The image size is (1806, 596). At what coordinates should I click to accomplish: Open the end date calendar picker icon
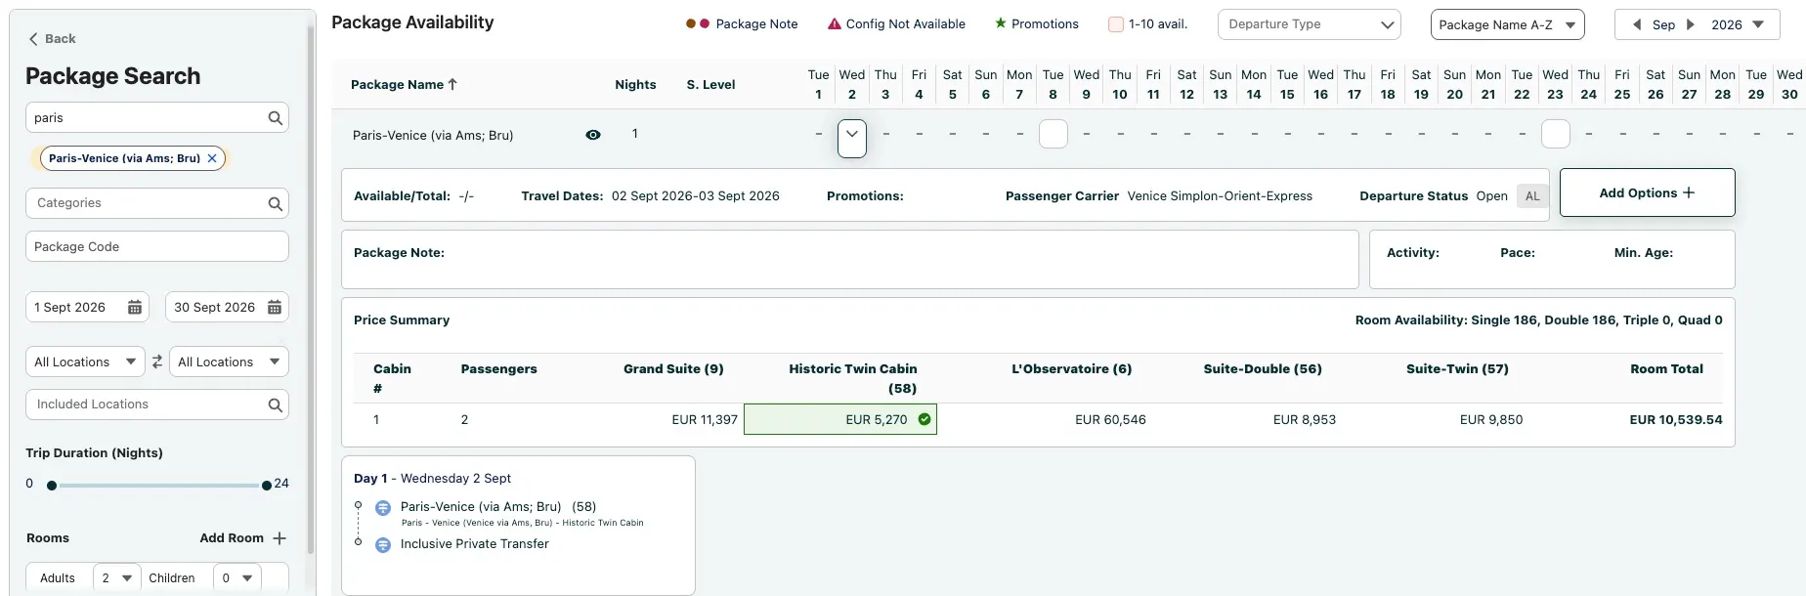coord(275,308)
